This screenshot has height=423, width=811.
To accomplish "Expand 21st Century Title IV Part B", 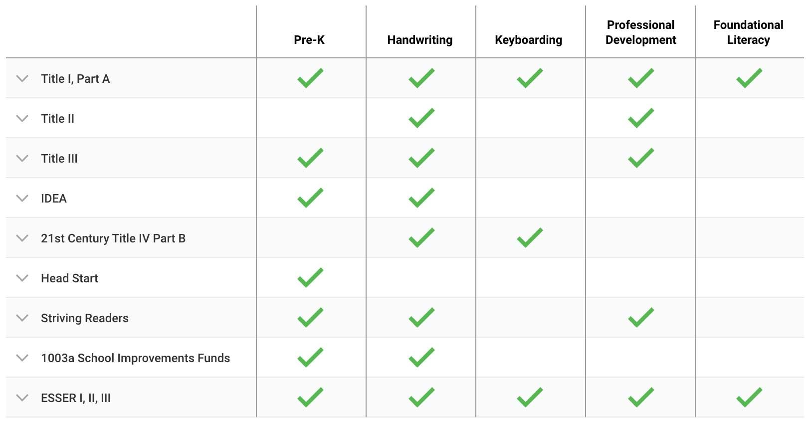I will (x=22, y=238).
